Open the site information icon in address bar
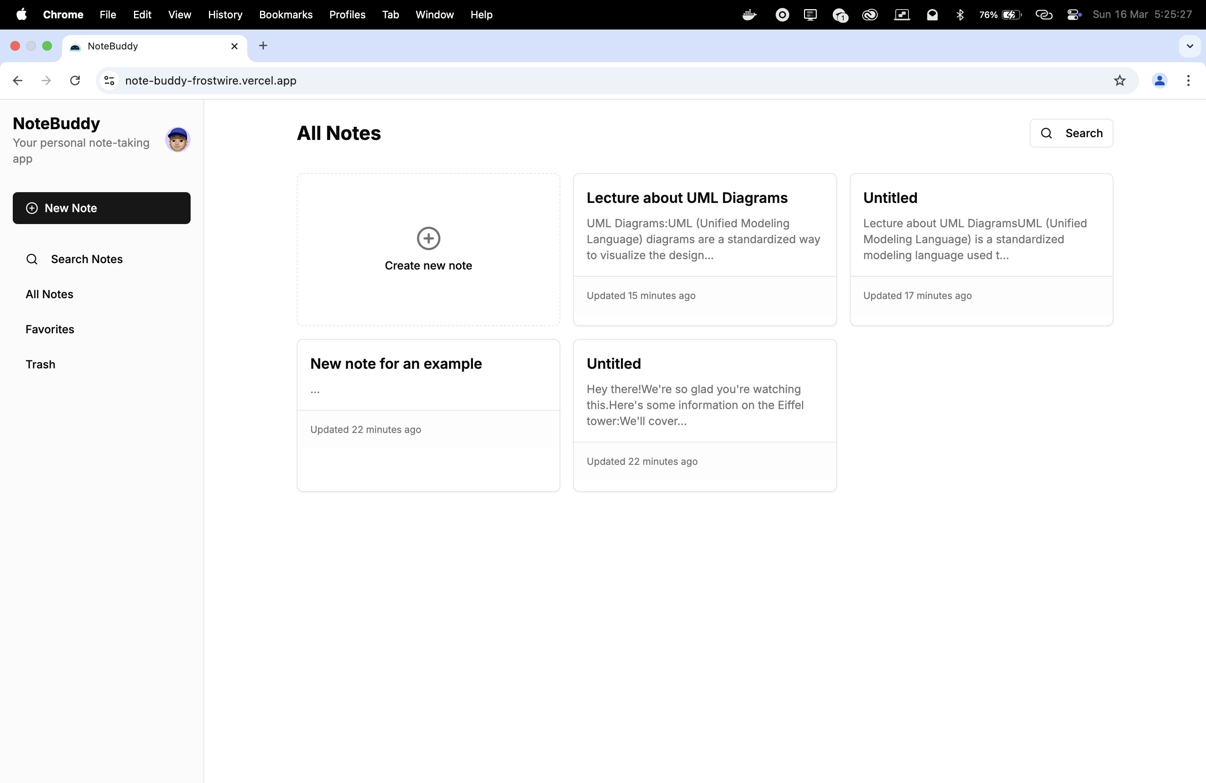Image resolution: width=1206 pixels, height=783 pixels. 109,81
